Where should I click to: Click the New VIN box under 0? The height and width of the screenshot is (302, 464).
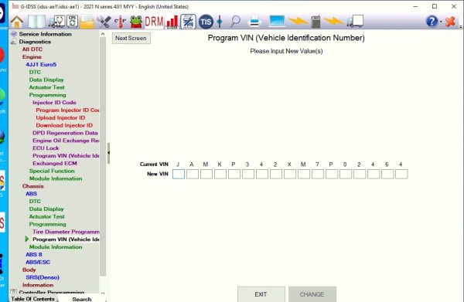(x=346, y=174)
